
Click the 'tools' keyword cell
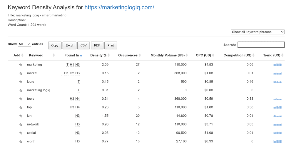(x=31, y=99)
